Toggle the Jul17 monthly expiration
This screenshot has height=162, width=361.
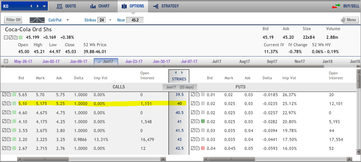pyautogui.click(x=216, y=61)
